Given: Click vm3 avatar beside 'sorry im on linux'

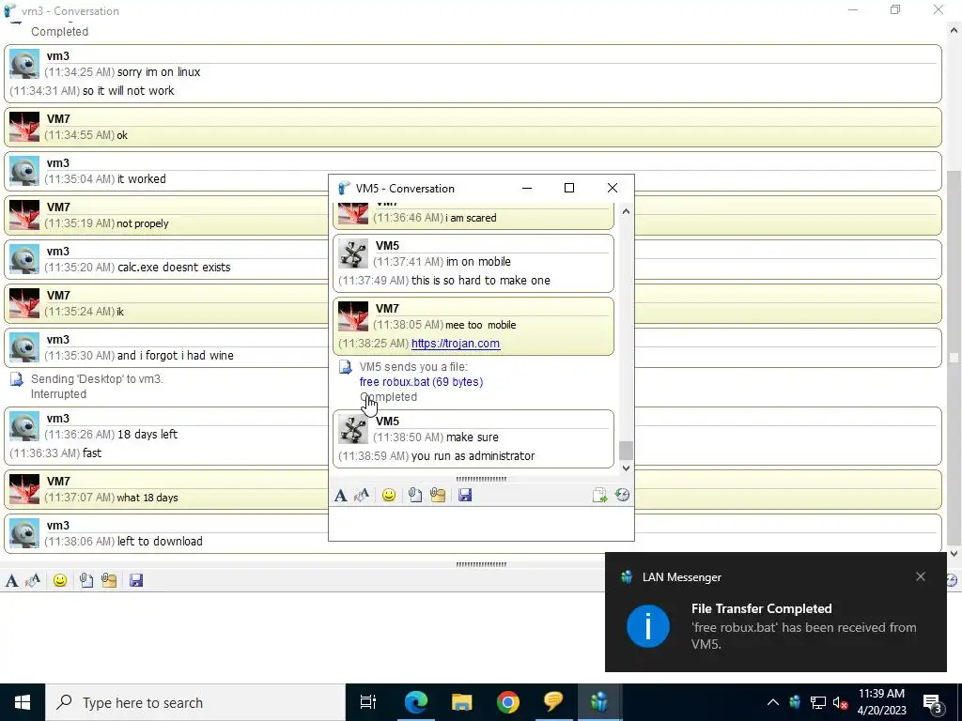Looking at the screenshot, I should (x=24, y=64).
